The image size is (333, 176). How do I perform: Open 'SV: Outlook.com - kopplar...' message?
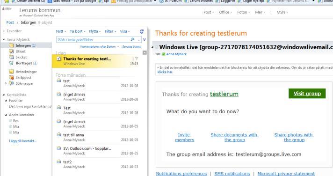97,151
